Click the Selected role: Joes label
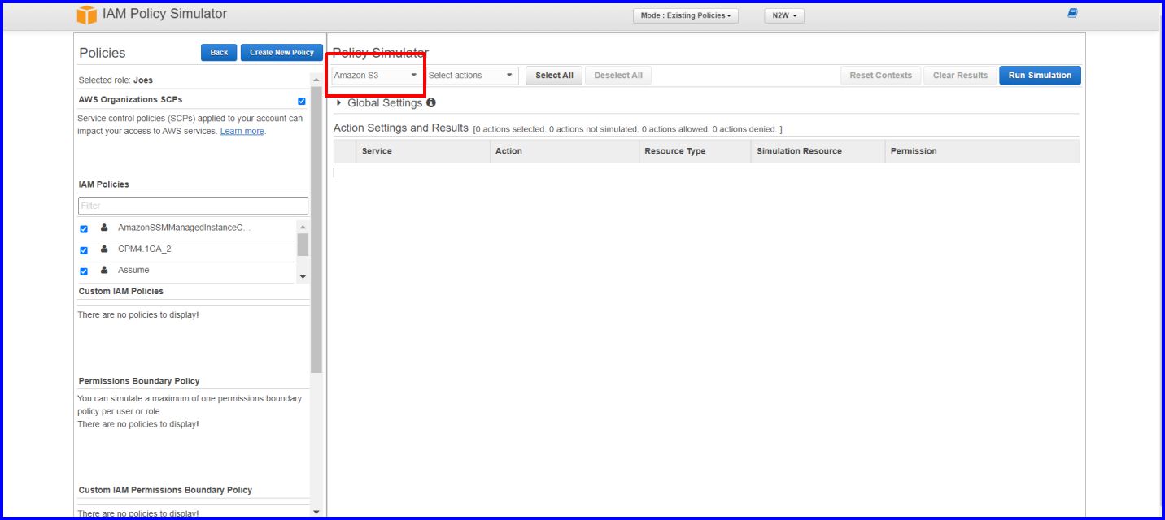The image size is (1165, 520). 116,80
